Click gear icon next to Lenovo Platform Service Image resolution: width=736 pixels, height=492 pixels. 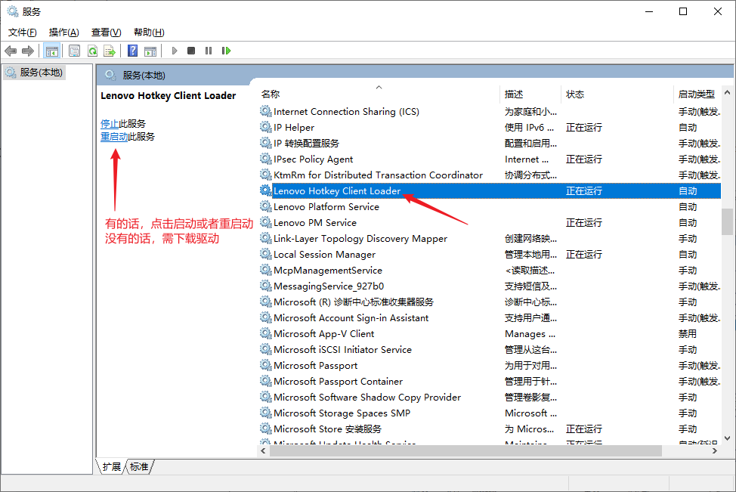pos(266,206)
